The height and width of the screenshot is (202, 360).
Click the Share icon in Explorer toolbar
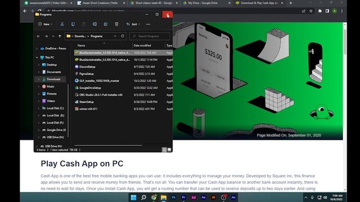pyautogui.click(x=106, y=24)
